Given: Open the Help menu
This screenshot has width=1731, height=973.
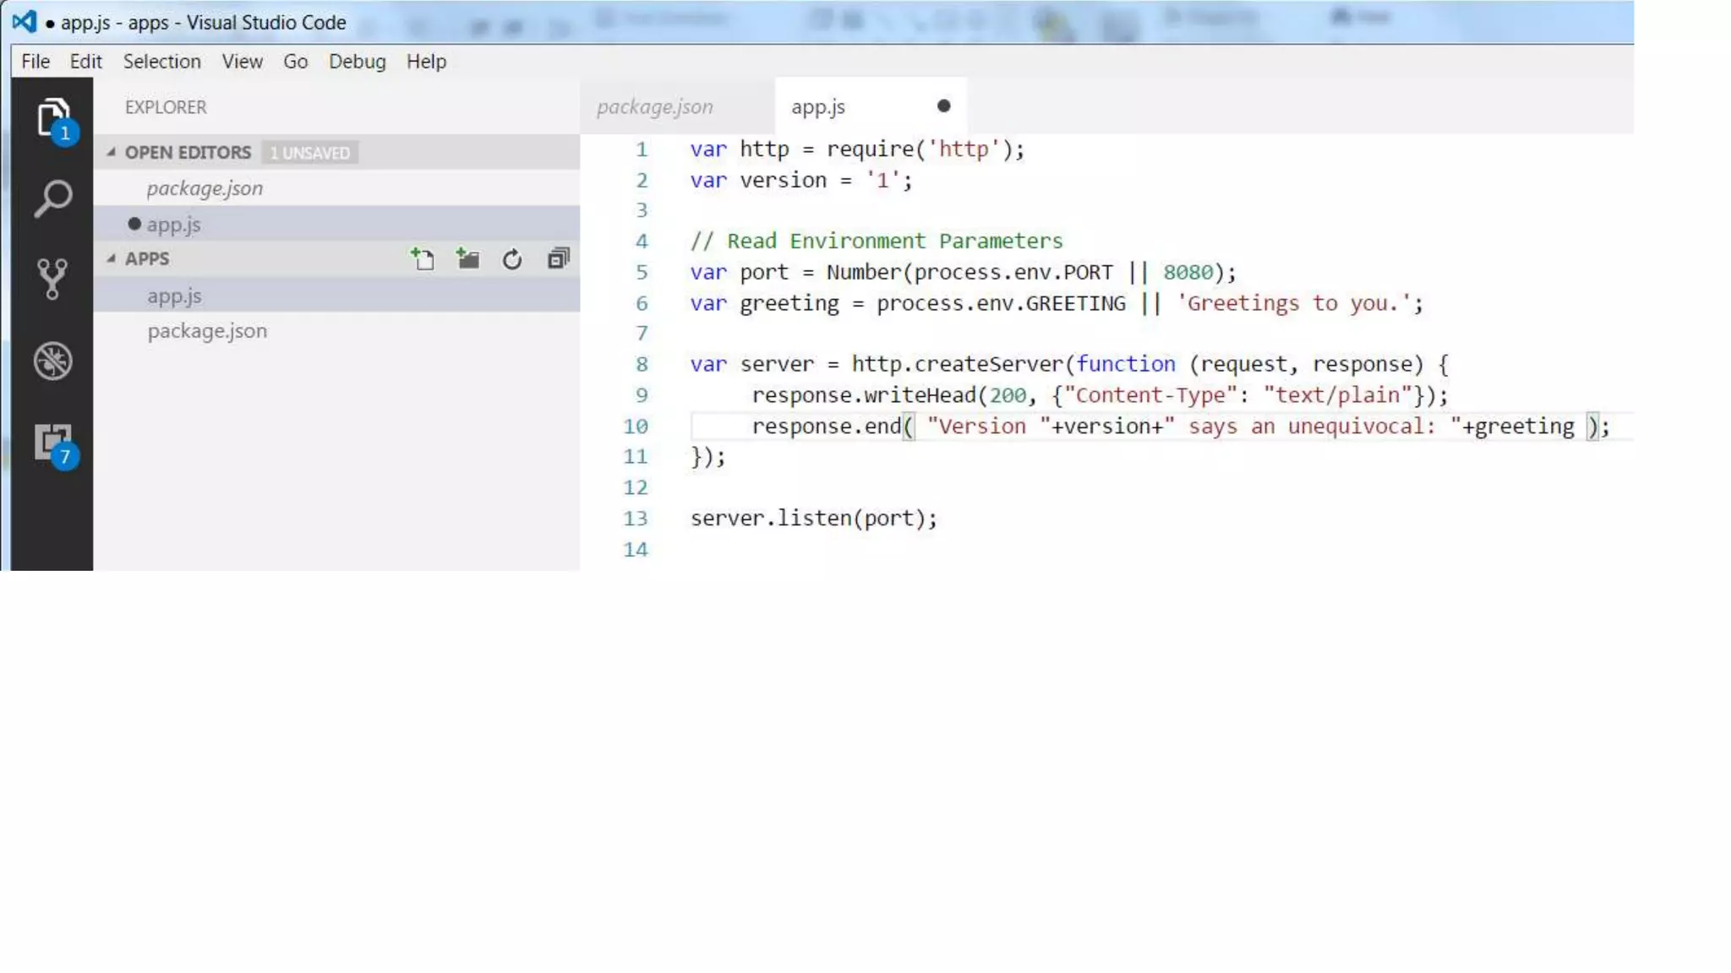Looking at the screenshot, I should pyautogui.click(x=426, y=62).
